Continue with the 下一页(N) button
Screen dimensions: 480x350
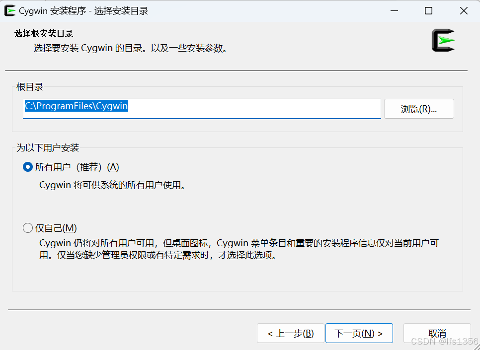(359, 333)
